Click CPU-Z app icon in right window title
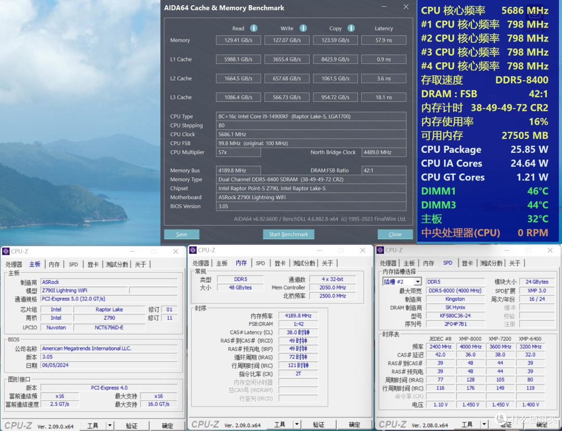The height and width of the screenshot is (431, 562). tap(380, 250)
